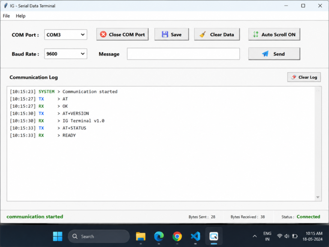Open the File menu
Screen dimensions: 329x247
click(x=6, y=16)
